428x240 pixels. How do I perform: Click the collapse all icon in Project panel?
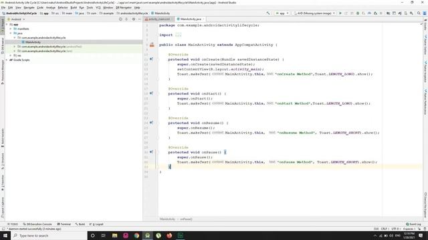[126, 19]
